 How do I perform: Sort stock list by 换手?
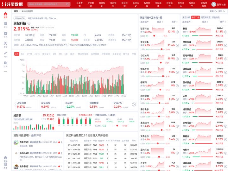(x=174, y=22)
